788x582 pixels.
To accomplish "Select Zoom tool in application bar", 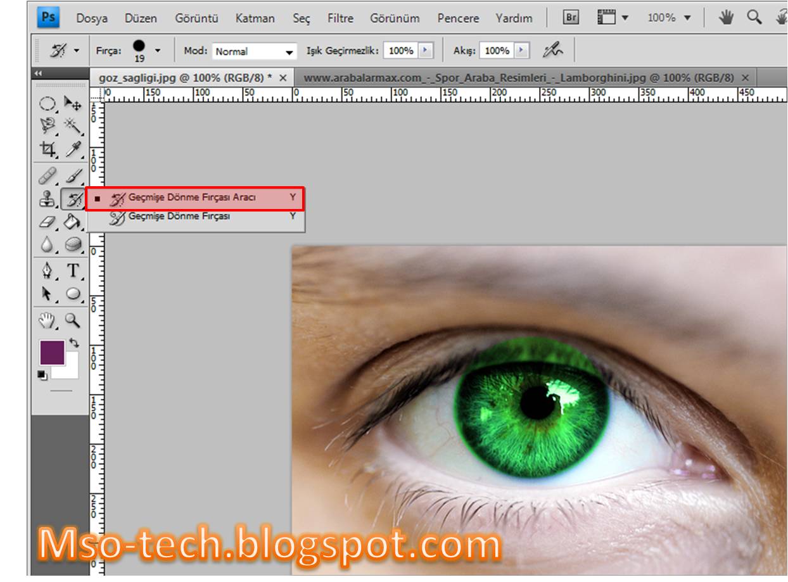I will [754, 18].
